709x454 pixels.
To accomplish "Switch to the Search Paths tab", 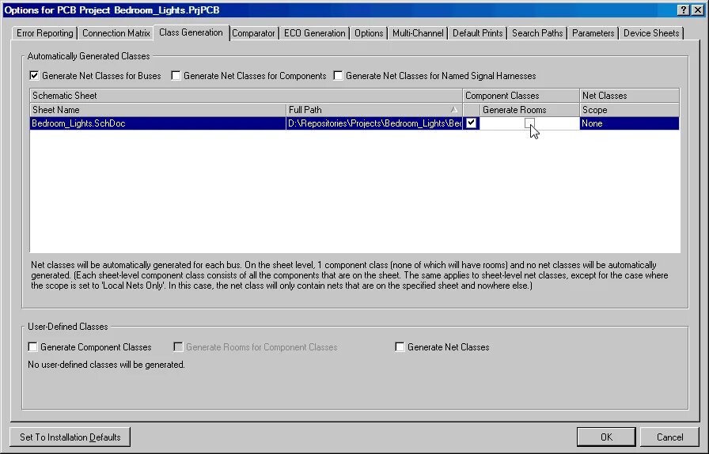I will click(x=537, y=33).
